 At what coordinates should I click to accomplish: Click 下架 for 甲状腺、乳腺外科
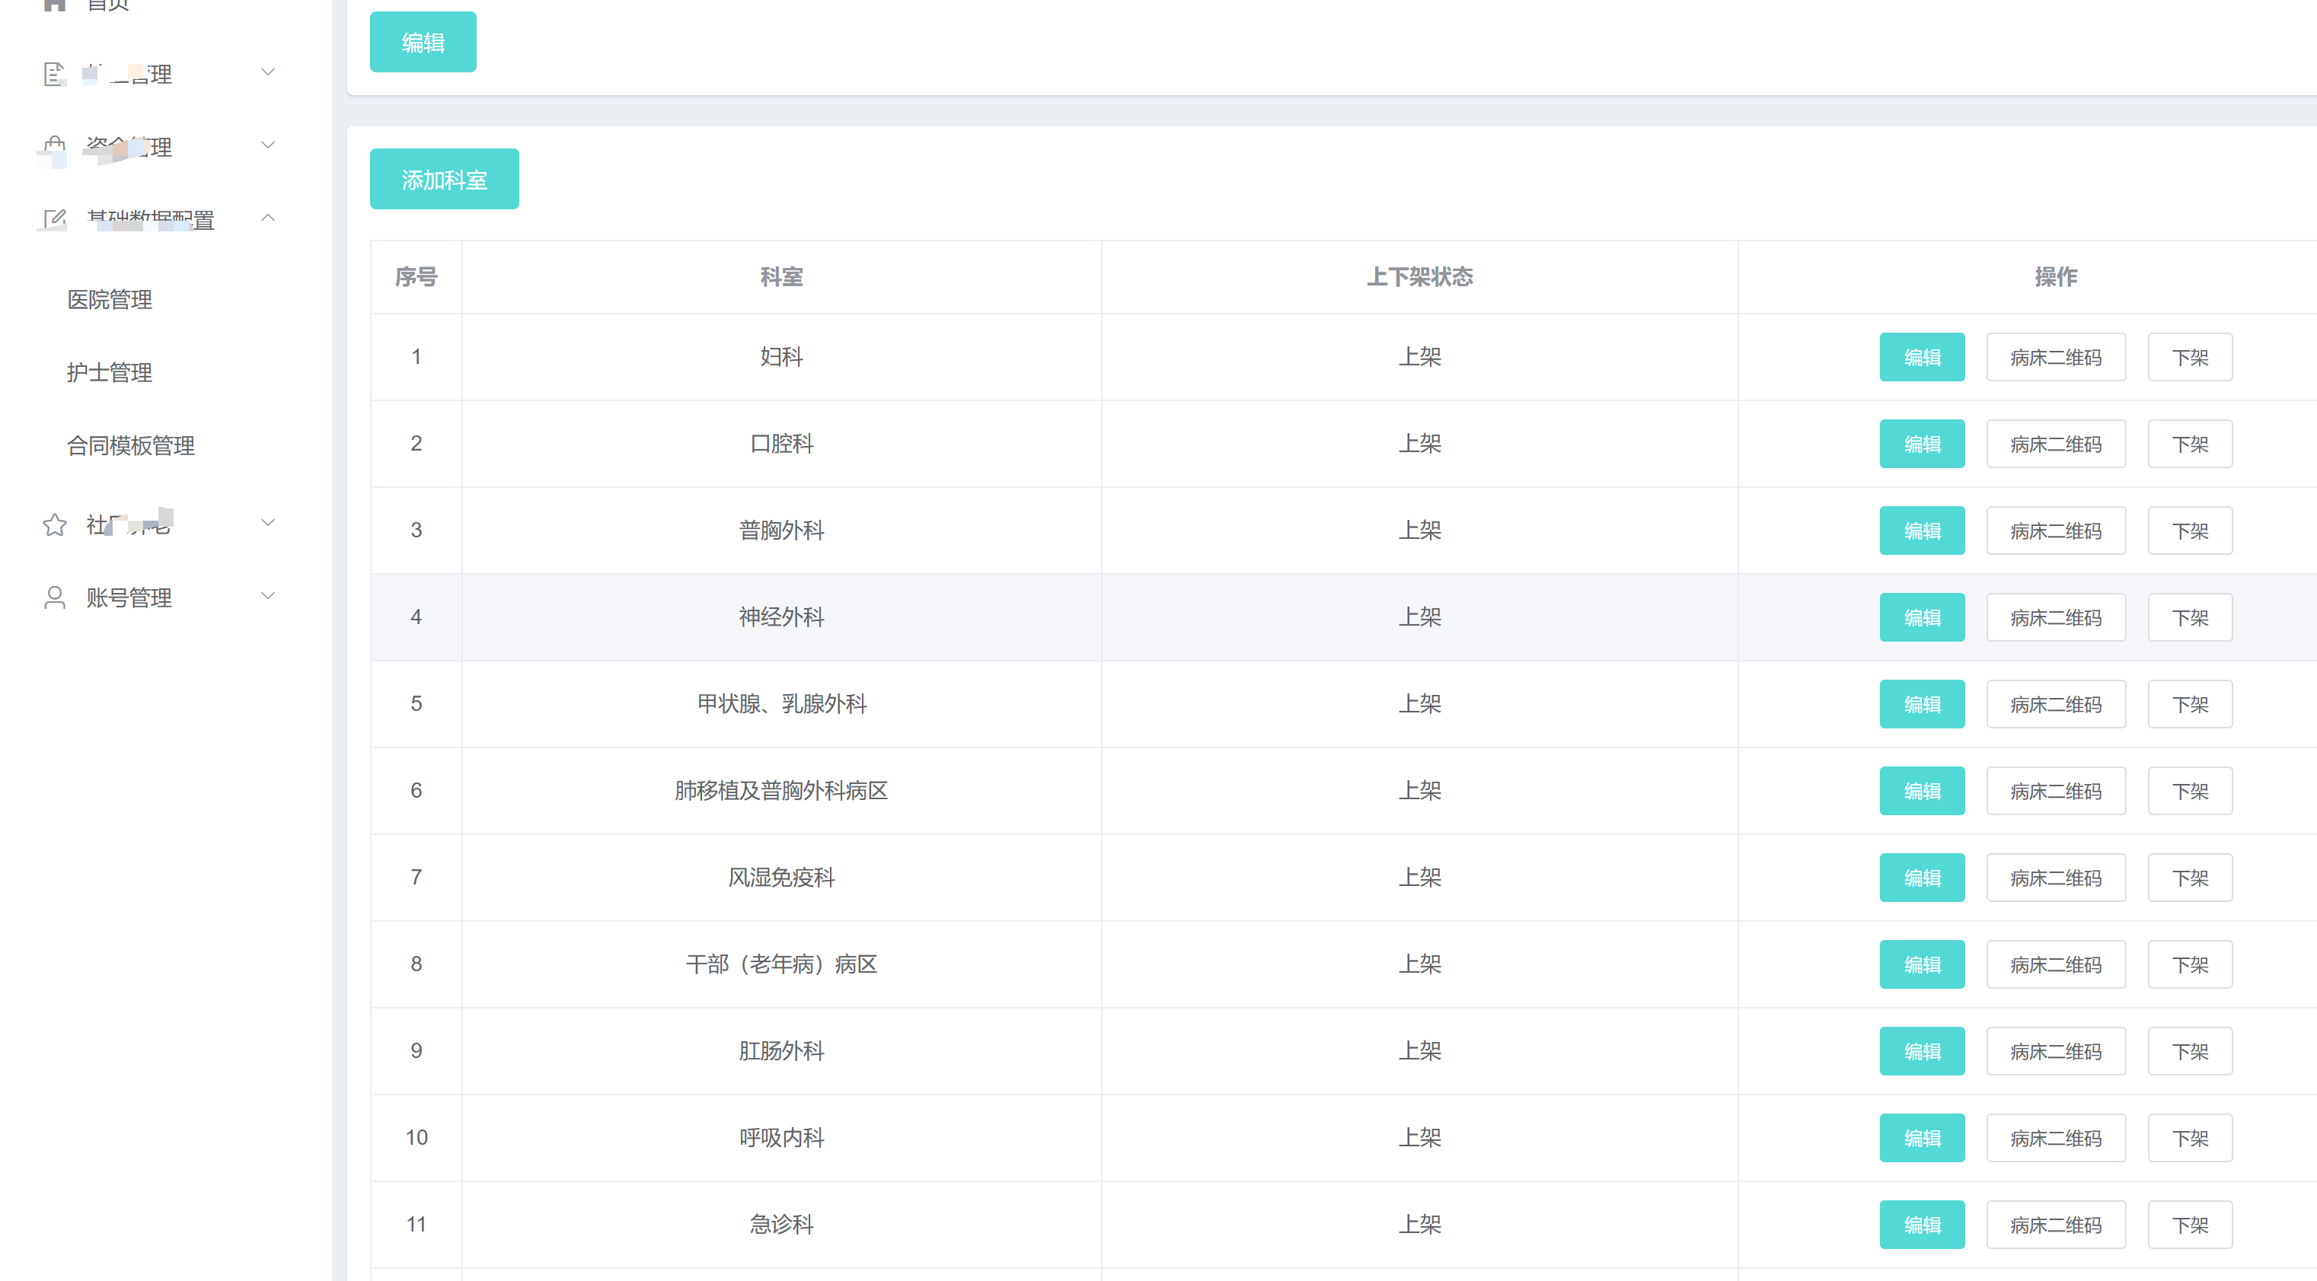point(2190,704)
